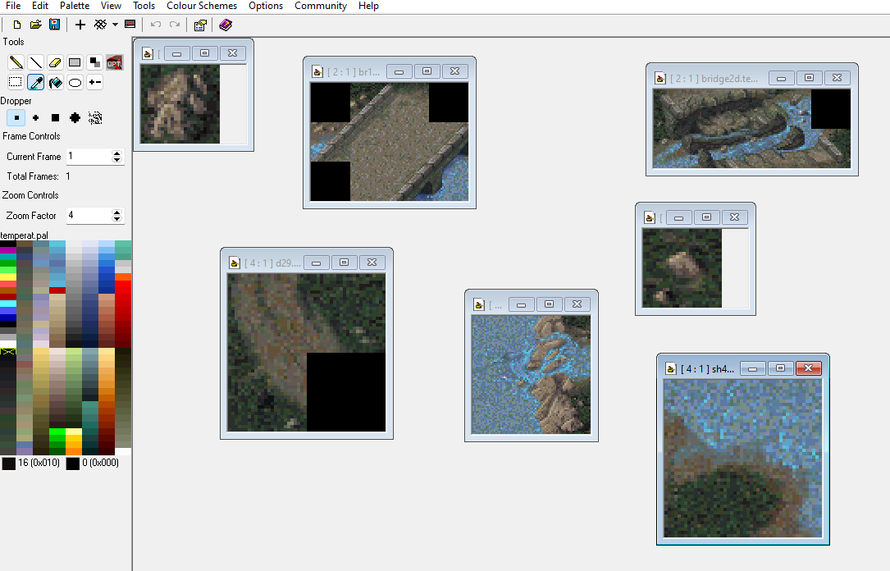Create a new SHP file via toolbar

pyautogui.click(x=17, y=25)
